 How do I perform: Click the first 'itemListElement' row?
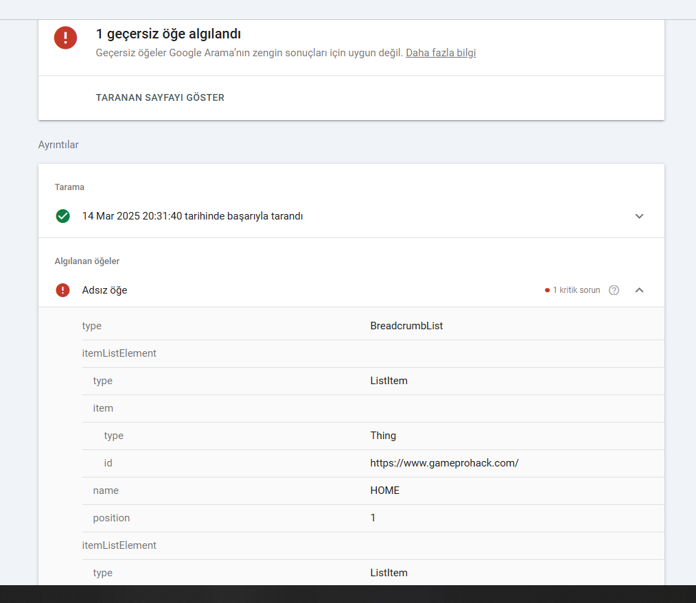(373, 353)
